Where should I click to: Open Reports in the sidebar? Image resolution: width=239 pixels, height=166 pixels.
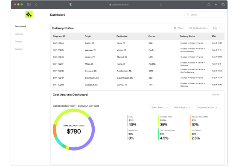(x=19, y=49)
